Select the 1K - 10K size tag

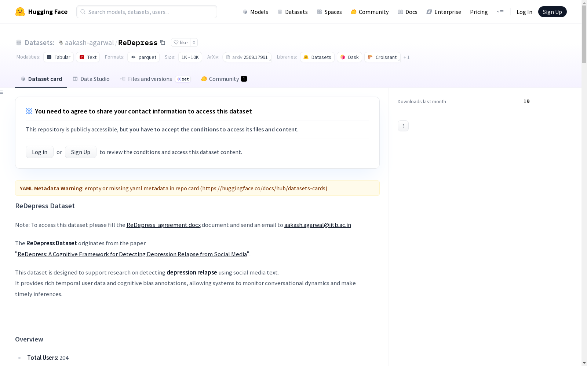click(190, 57)
